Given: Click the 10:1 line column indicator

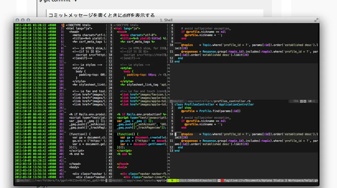Looking at the screenshot, I should pyautogui.click(x=311, y=101).
